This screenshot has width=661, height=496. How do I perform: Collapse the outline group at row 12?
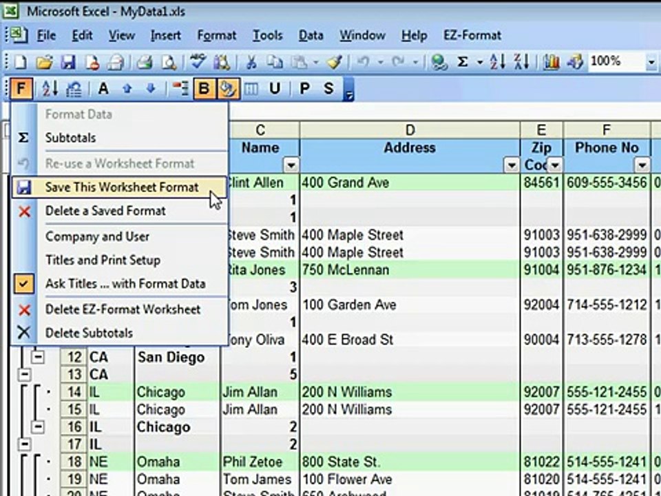pos(37,358)
